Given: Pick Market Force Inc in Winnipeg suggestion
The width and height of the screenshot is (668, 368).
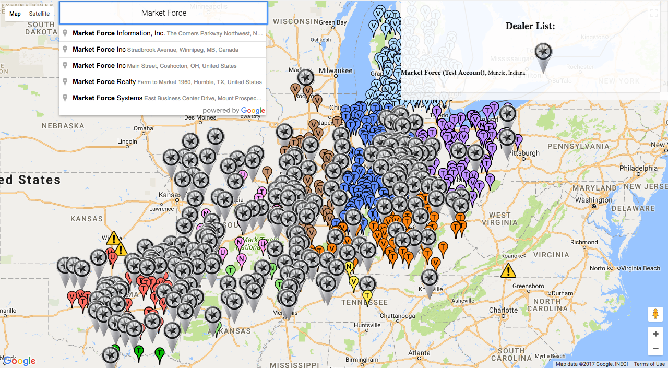Looking at the screenshot, I should pos(163,50).
